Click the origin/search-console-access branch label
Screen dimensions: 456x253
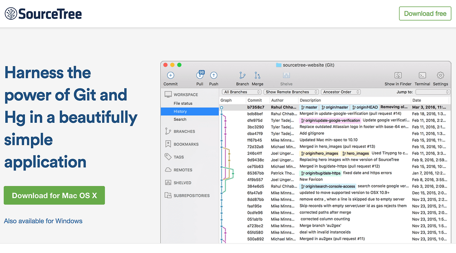point(328,186)
